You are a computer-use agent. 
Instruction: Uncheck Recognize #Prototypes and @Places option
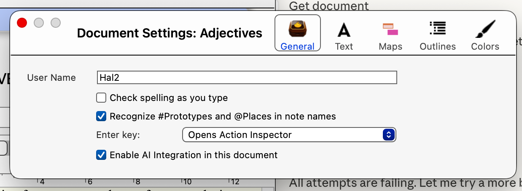101,116
